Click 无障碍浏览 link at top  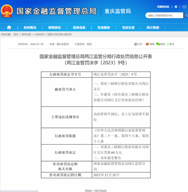(x=163, y=6)
